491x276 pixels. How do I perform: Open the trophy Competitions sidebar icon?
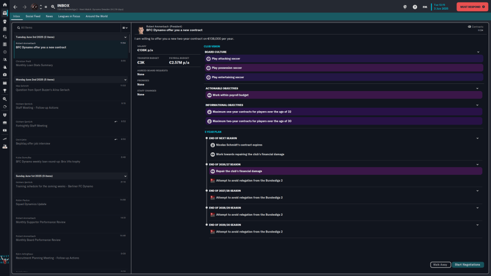coord(5,90)
